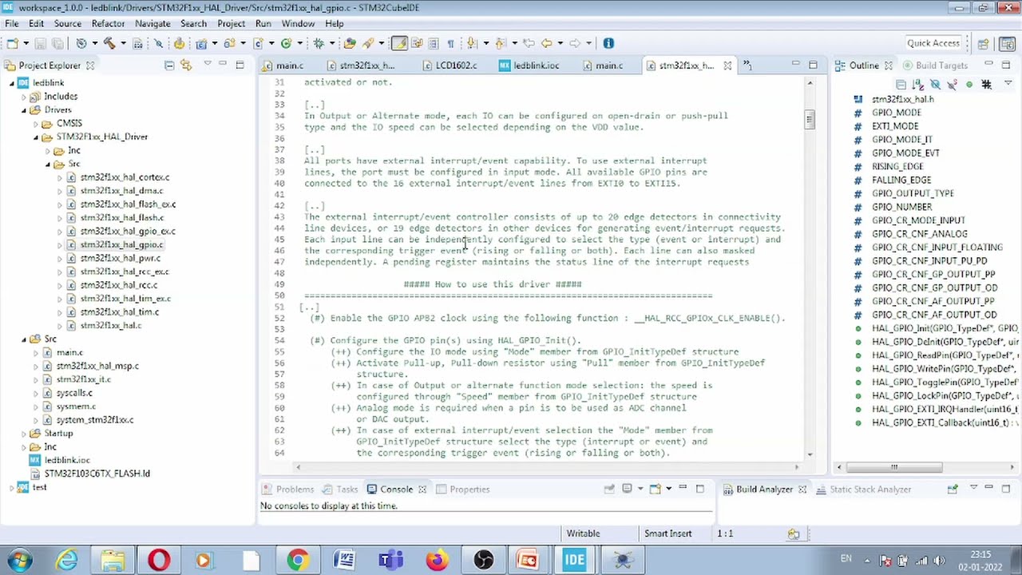Click the Build hammer icon in toolbar
The image size is (1022, 575).
coord(111,42)
